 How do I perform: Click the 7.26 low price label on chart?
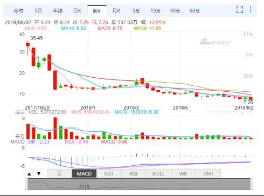pyautogui.click(x=248, y=103)
